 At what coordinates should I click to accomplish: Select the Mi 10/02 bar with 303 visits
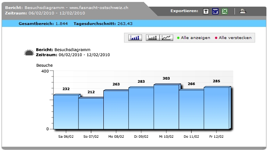(x=166, y=107)
